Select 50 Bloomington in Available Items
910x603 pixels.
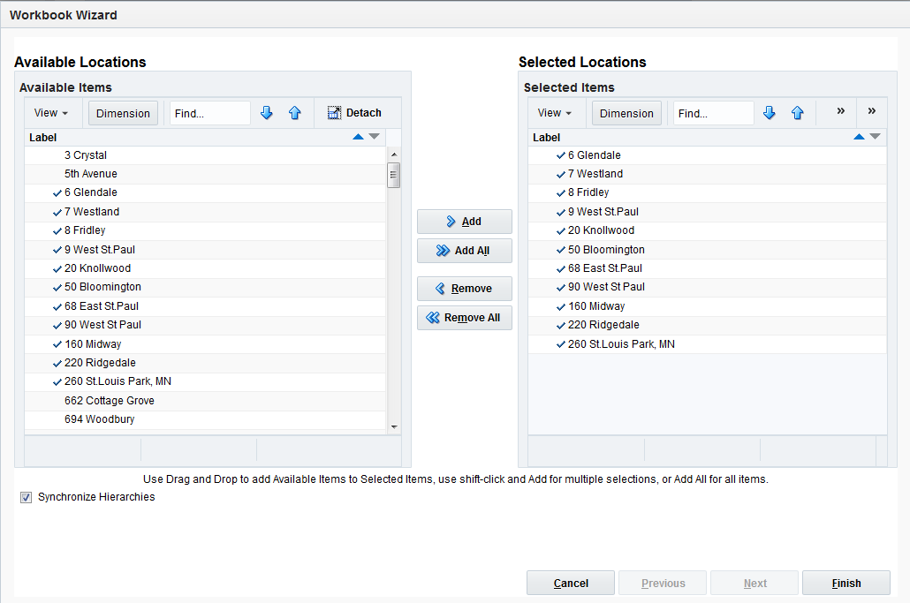[206, 287]
